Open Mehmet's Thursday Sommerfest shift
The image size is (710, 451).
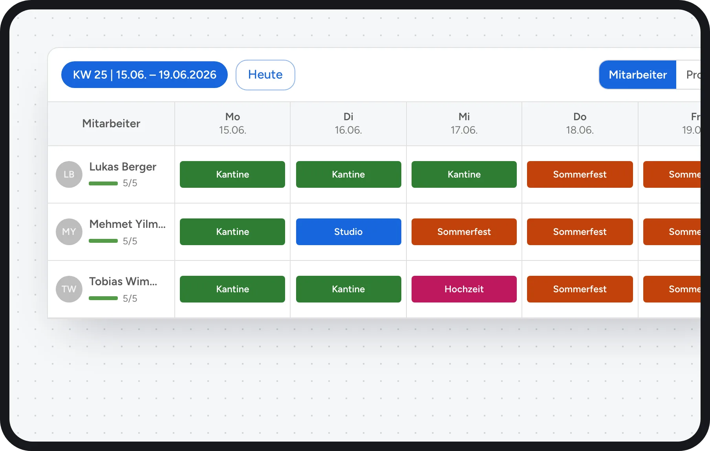580,232
